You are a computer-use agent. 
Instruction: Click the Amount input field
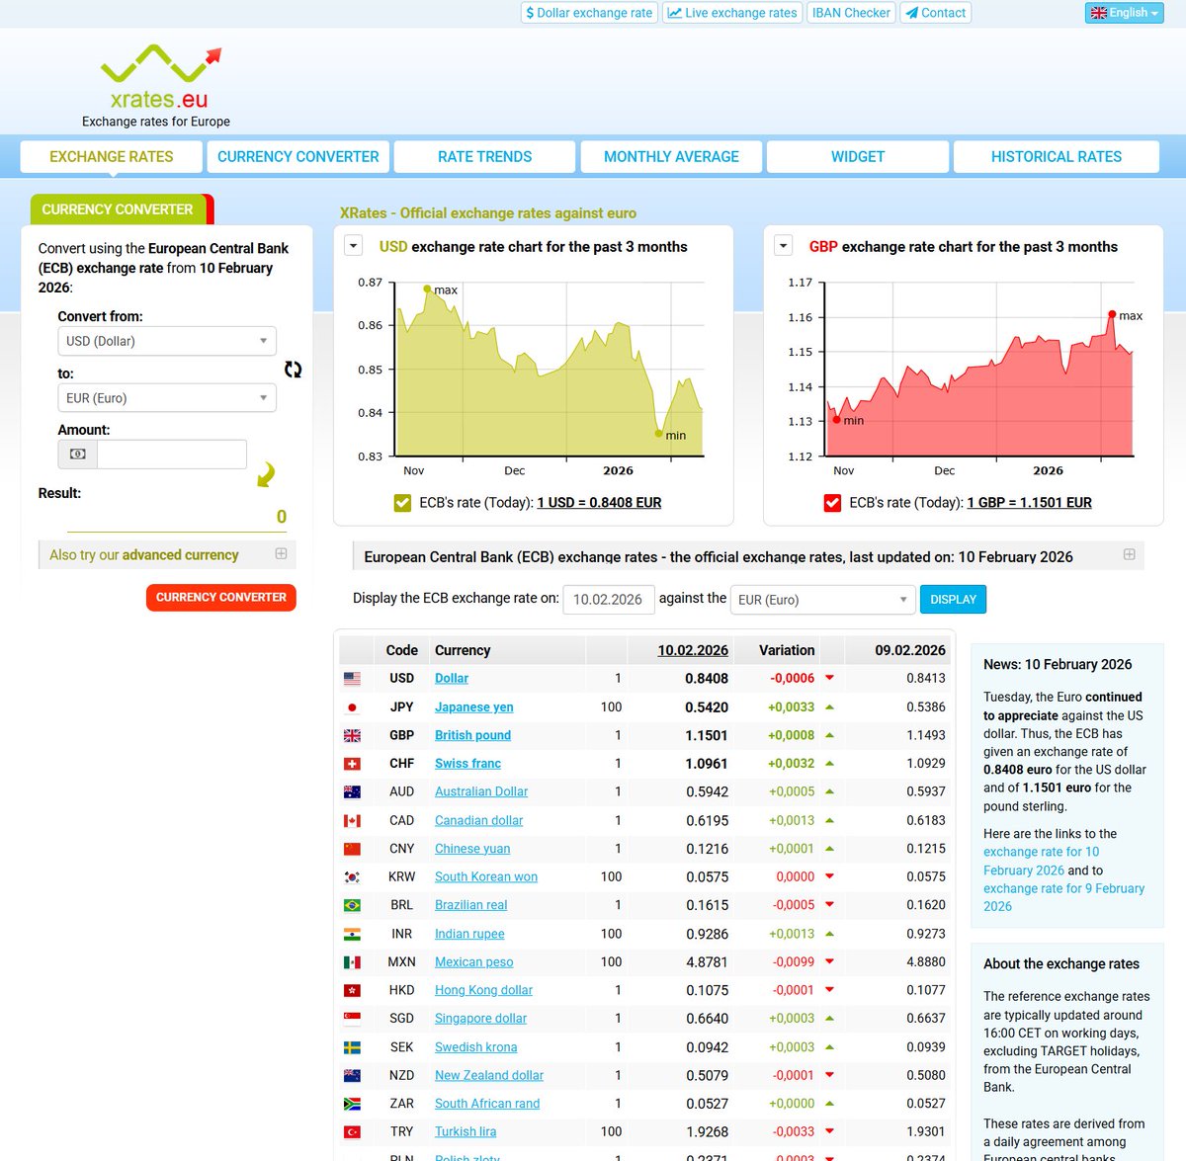click(172, 455)
